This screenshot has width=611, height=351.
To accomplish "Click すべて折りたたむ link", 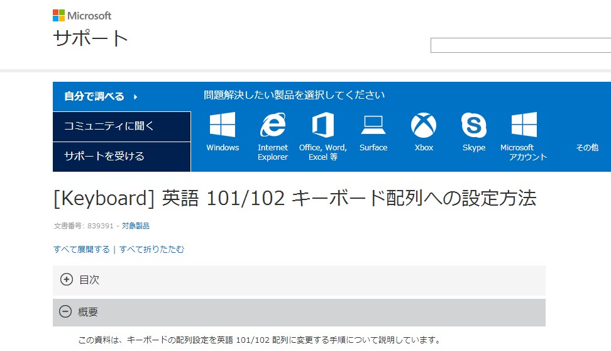I will pyautogui.click(x=151, y=249).
